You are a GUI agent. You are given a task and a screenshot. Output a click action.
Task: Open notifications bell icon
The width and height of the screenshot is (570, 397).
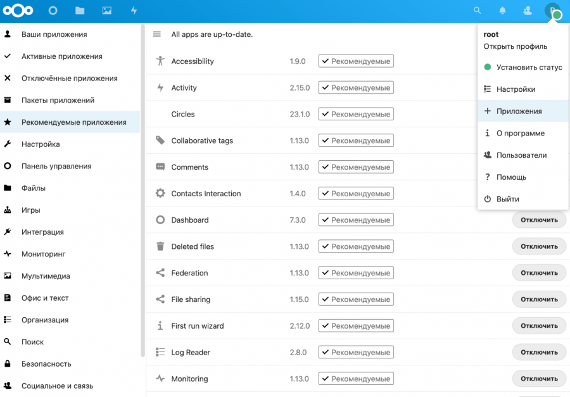point(503,11)
